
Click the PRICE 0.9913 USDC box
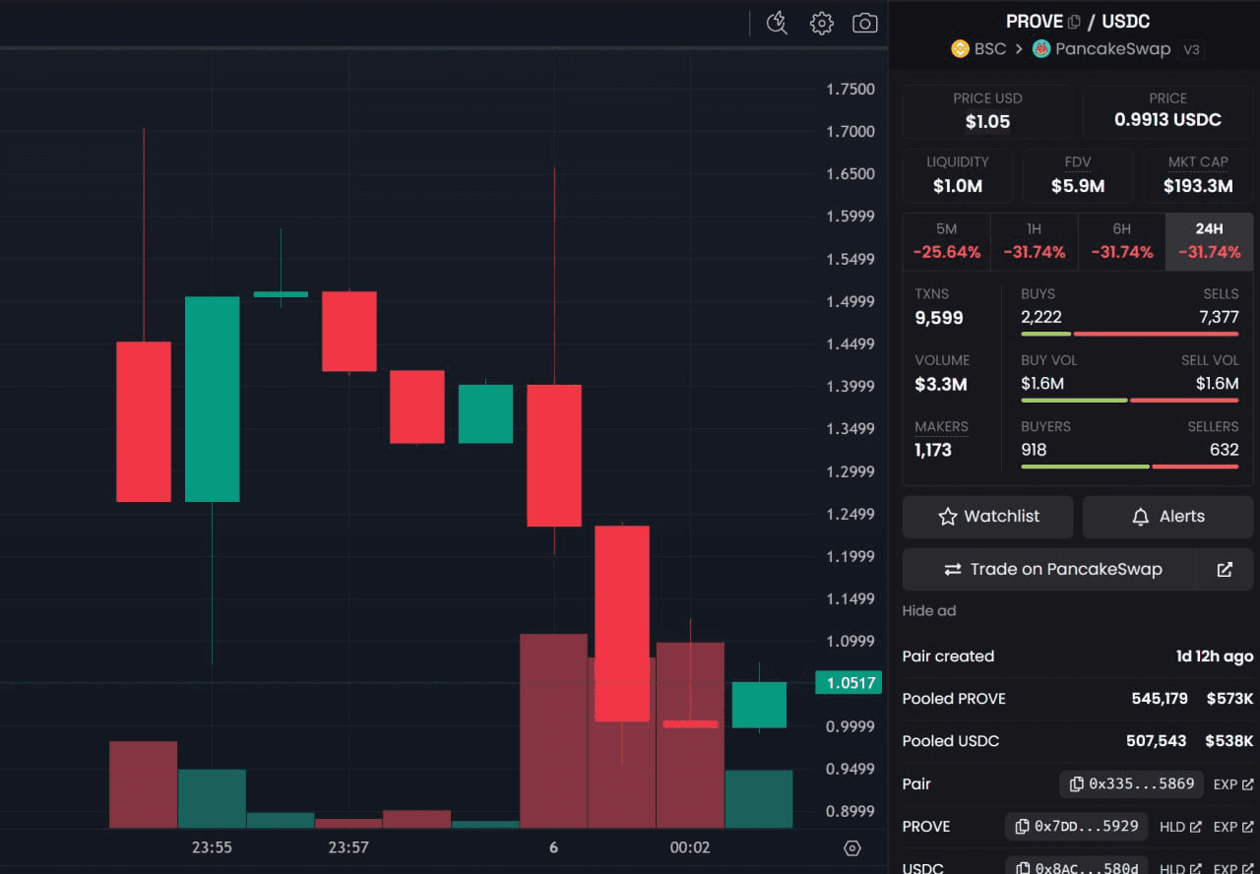point(1167,111)
